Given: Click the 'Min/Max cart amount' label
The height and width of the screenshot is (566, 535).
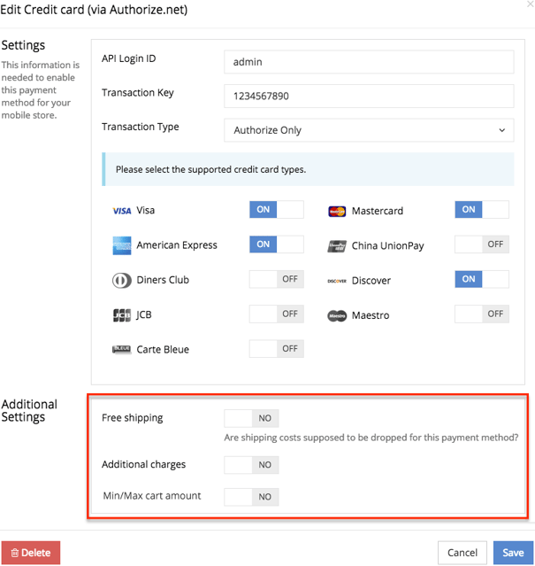Looking at the screenshot, I should point(152,496).
